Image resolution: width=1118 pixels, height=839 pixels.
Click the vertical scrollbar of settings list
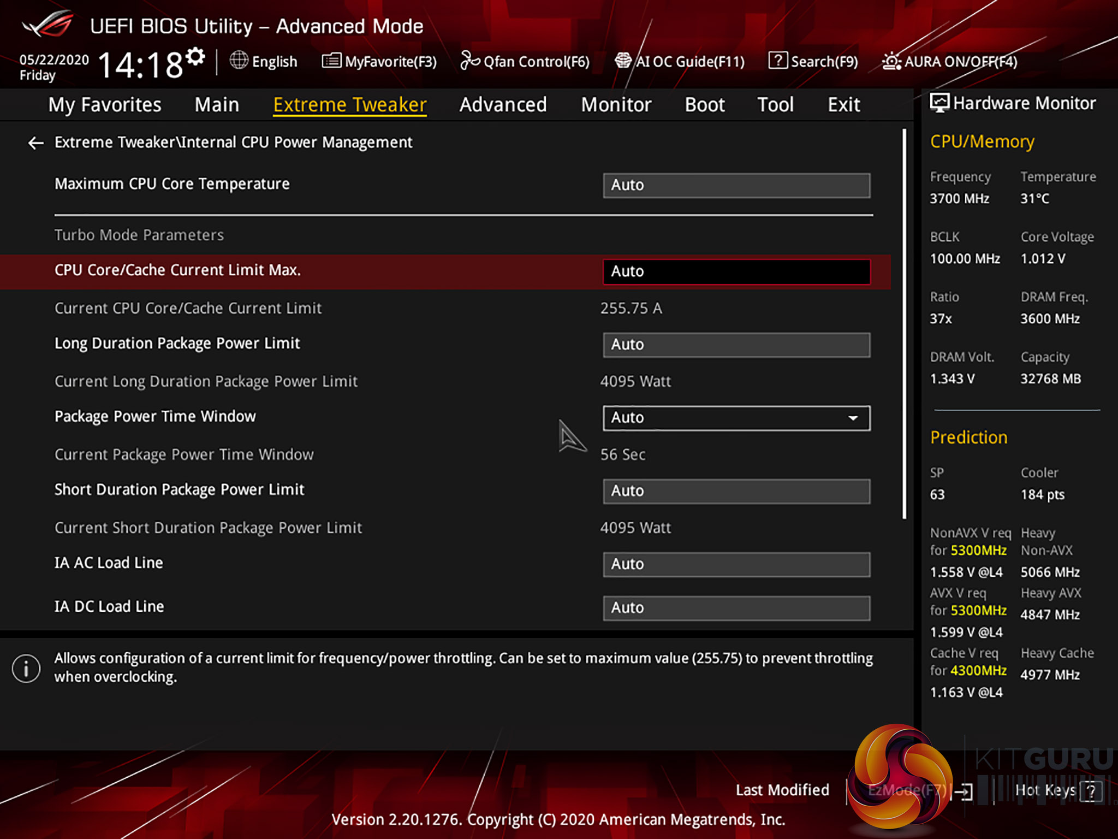pos(904,323)
